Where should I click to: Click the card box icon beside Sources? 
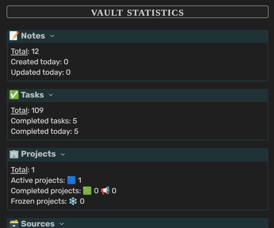coord(14,224)
